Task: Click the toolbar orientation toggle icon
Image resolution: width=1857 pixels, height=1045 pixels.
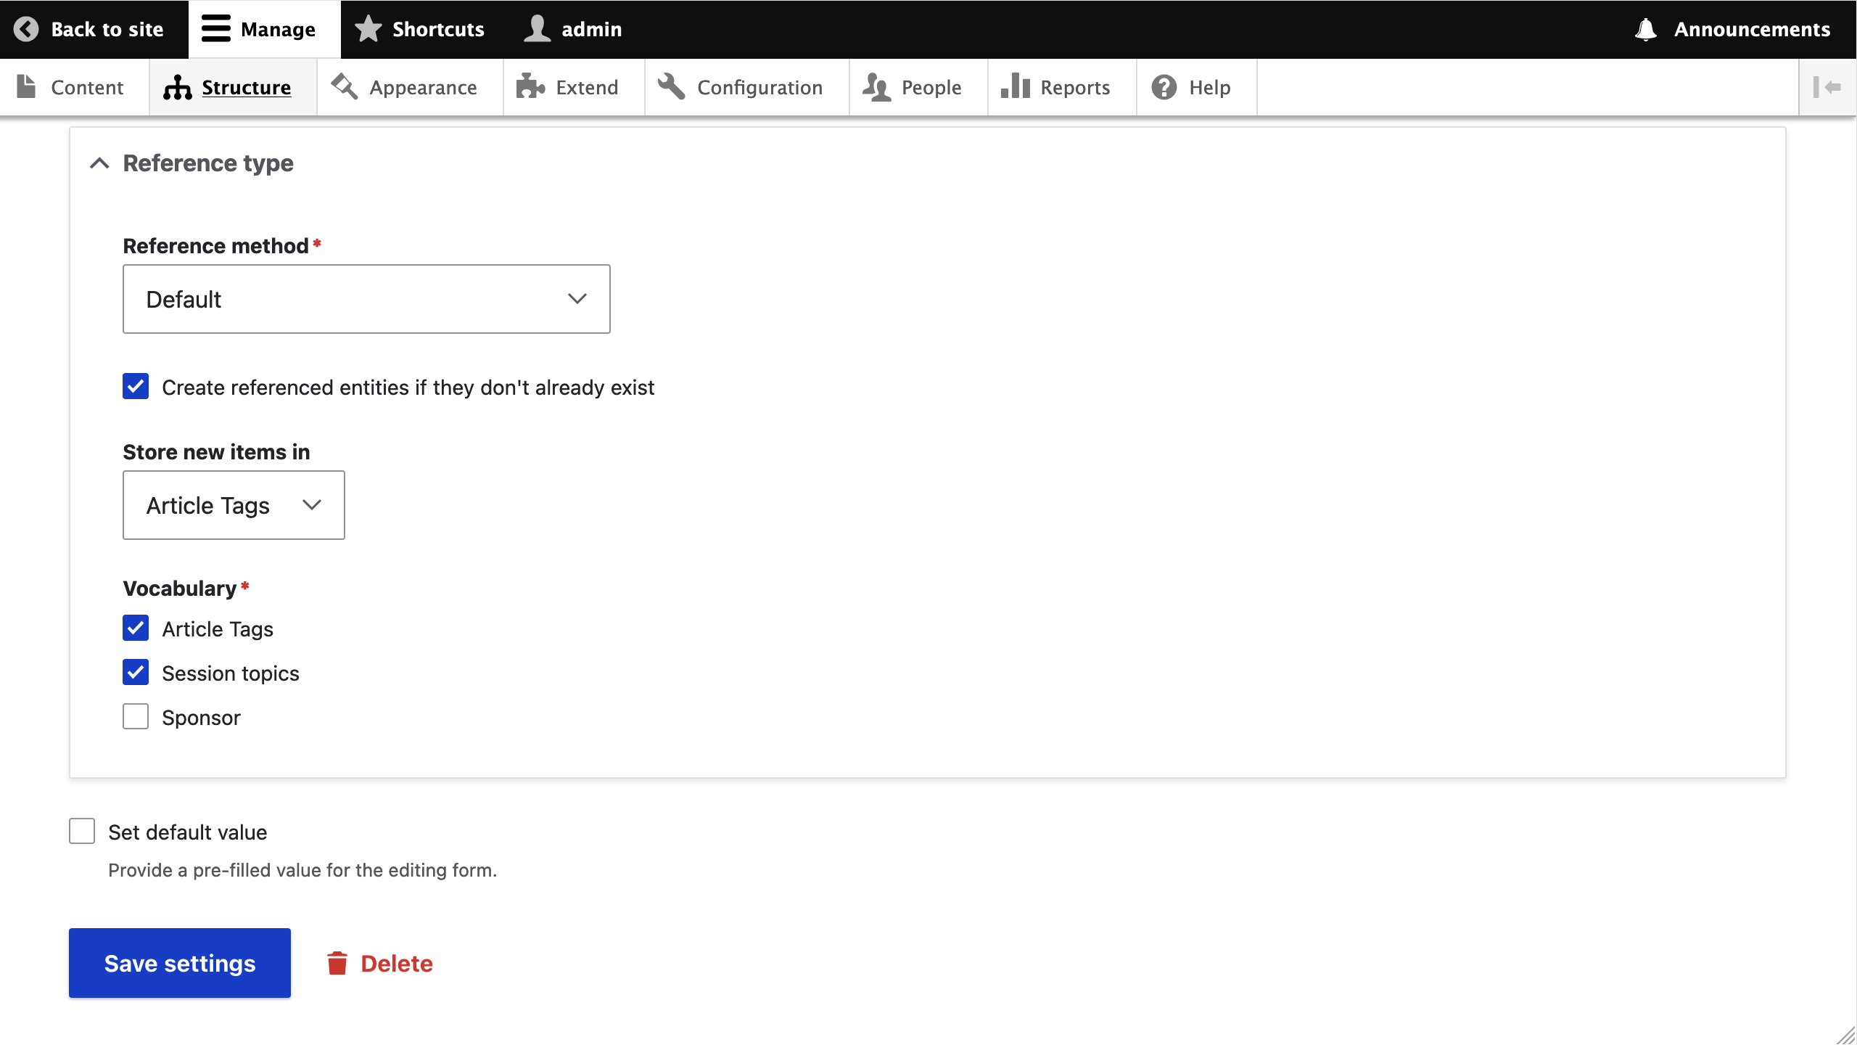Action: pos(1827,87)
